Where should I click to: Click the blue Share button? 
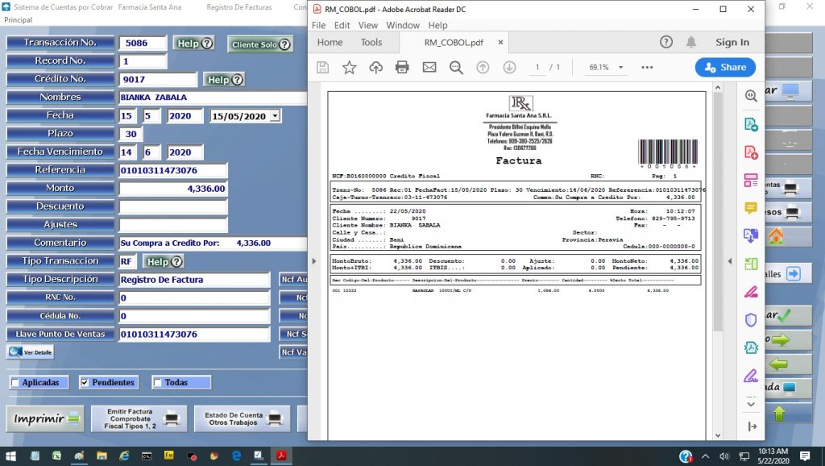725,68
